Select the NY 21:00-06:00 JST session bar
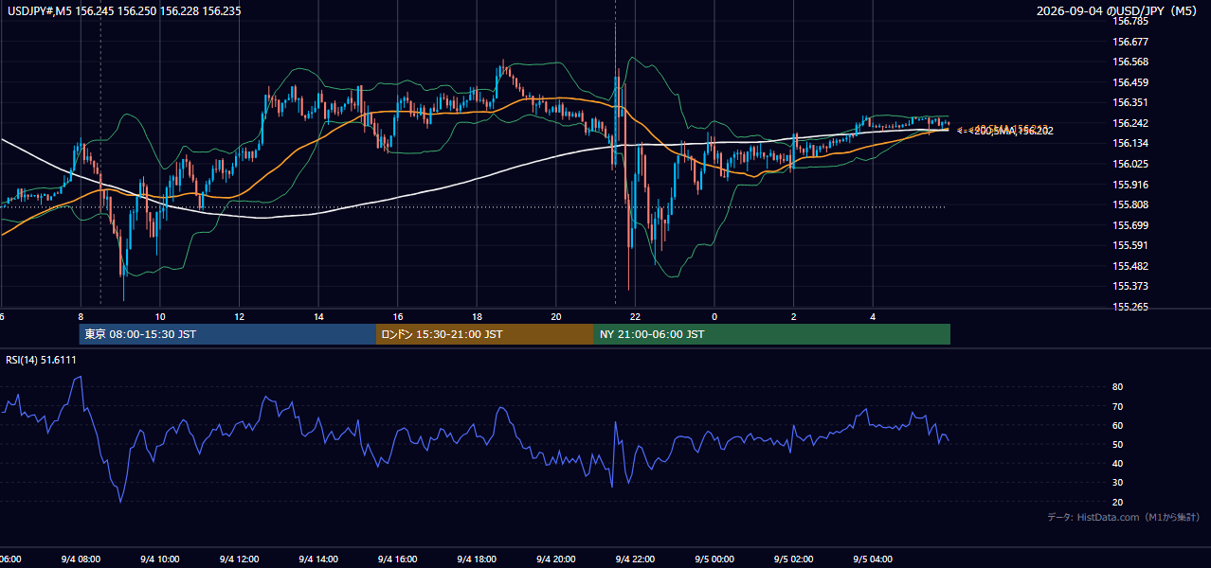This screenshot has height=568, width=1211. (772, 334)
